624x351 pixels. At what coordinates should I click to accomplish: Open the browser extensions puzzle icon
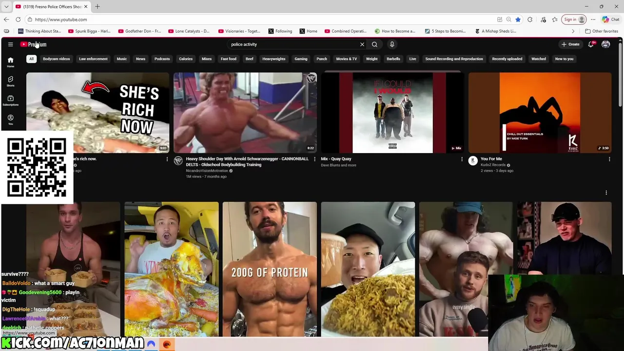(530, 19)
